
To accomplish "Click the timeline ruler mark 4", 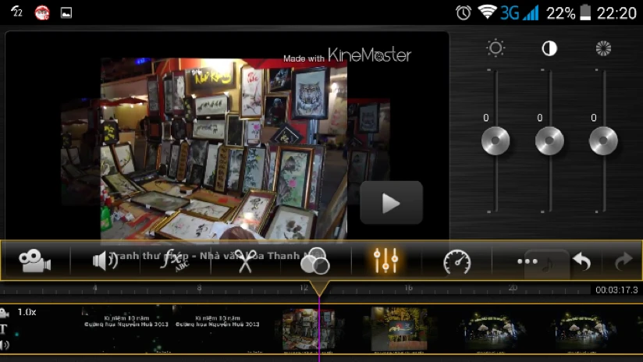I will (94, 288).
